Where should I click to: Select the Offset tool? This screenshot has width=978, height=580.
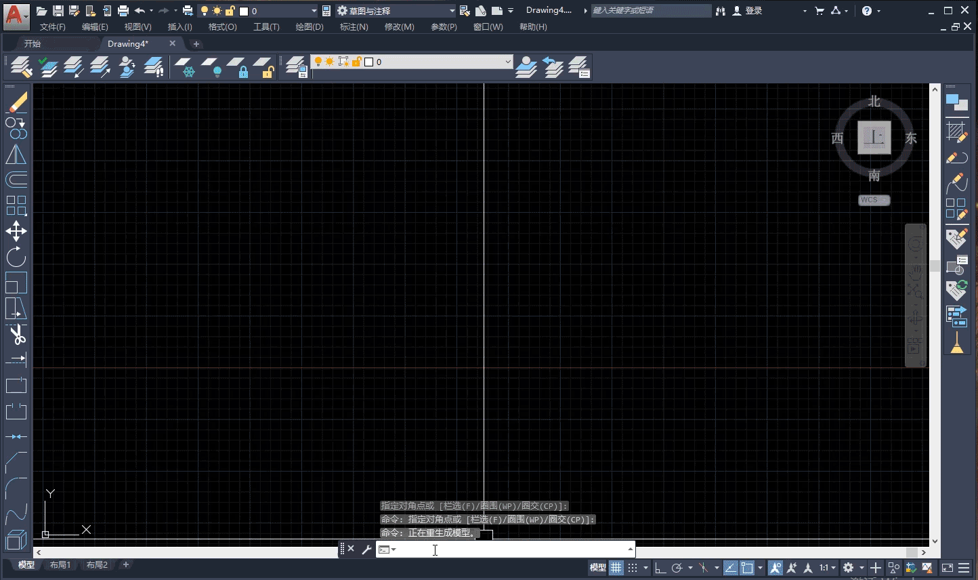tap(16, 180)
